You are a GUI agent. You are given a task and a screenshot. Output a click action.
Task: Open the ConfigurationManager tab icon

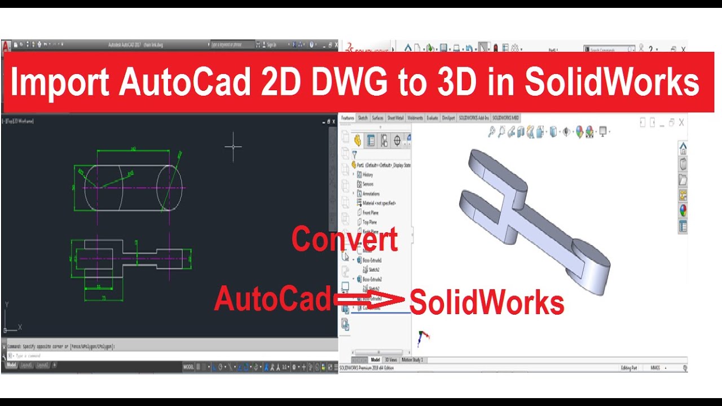(x=384, y=140)
